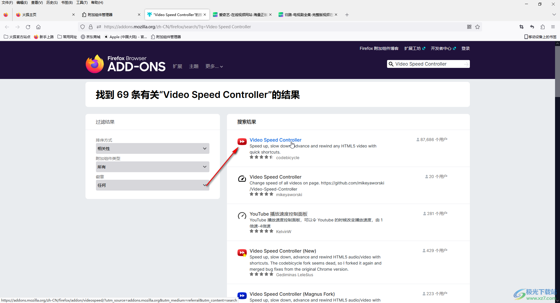
Task: Expand the list all tabs chevron
Action: [554, 15]
